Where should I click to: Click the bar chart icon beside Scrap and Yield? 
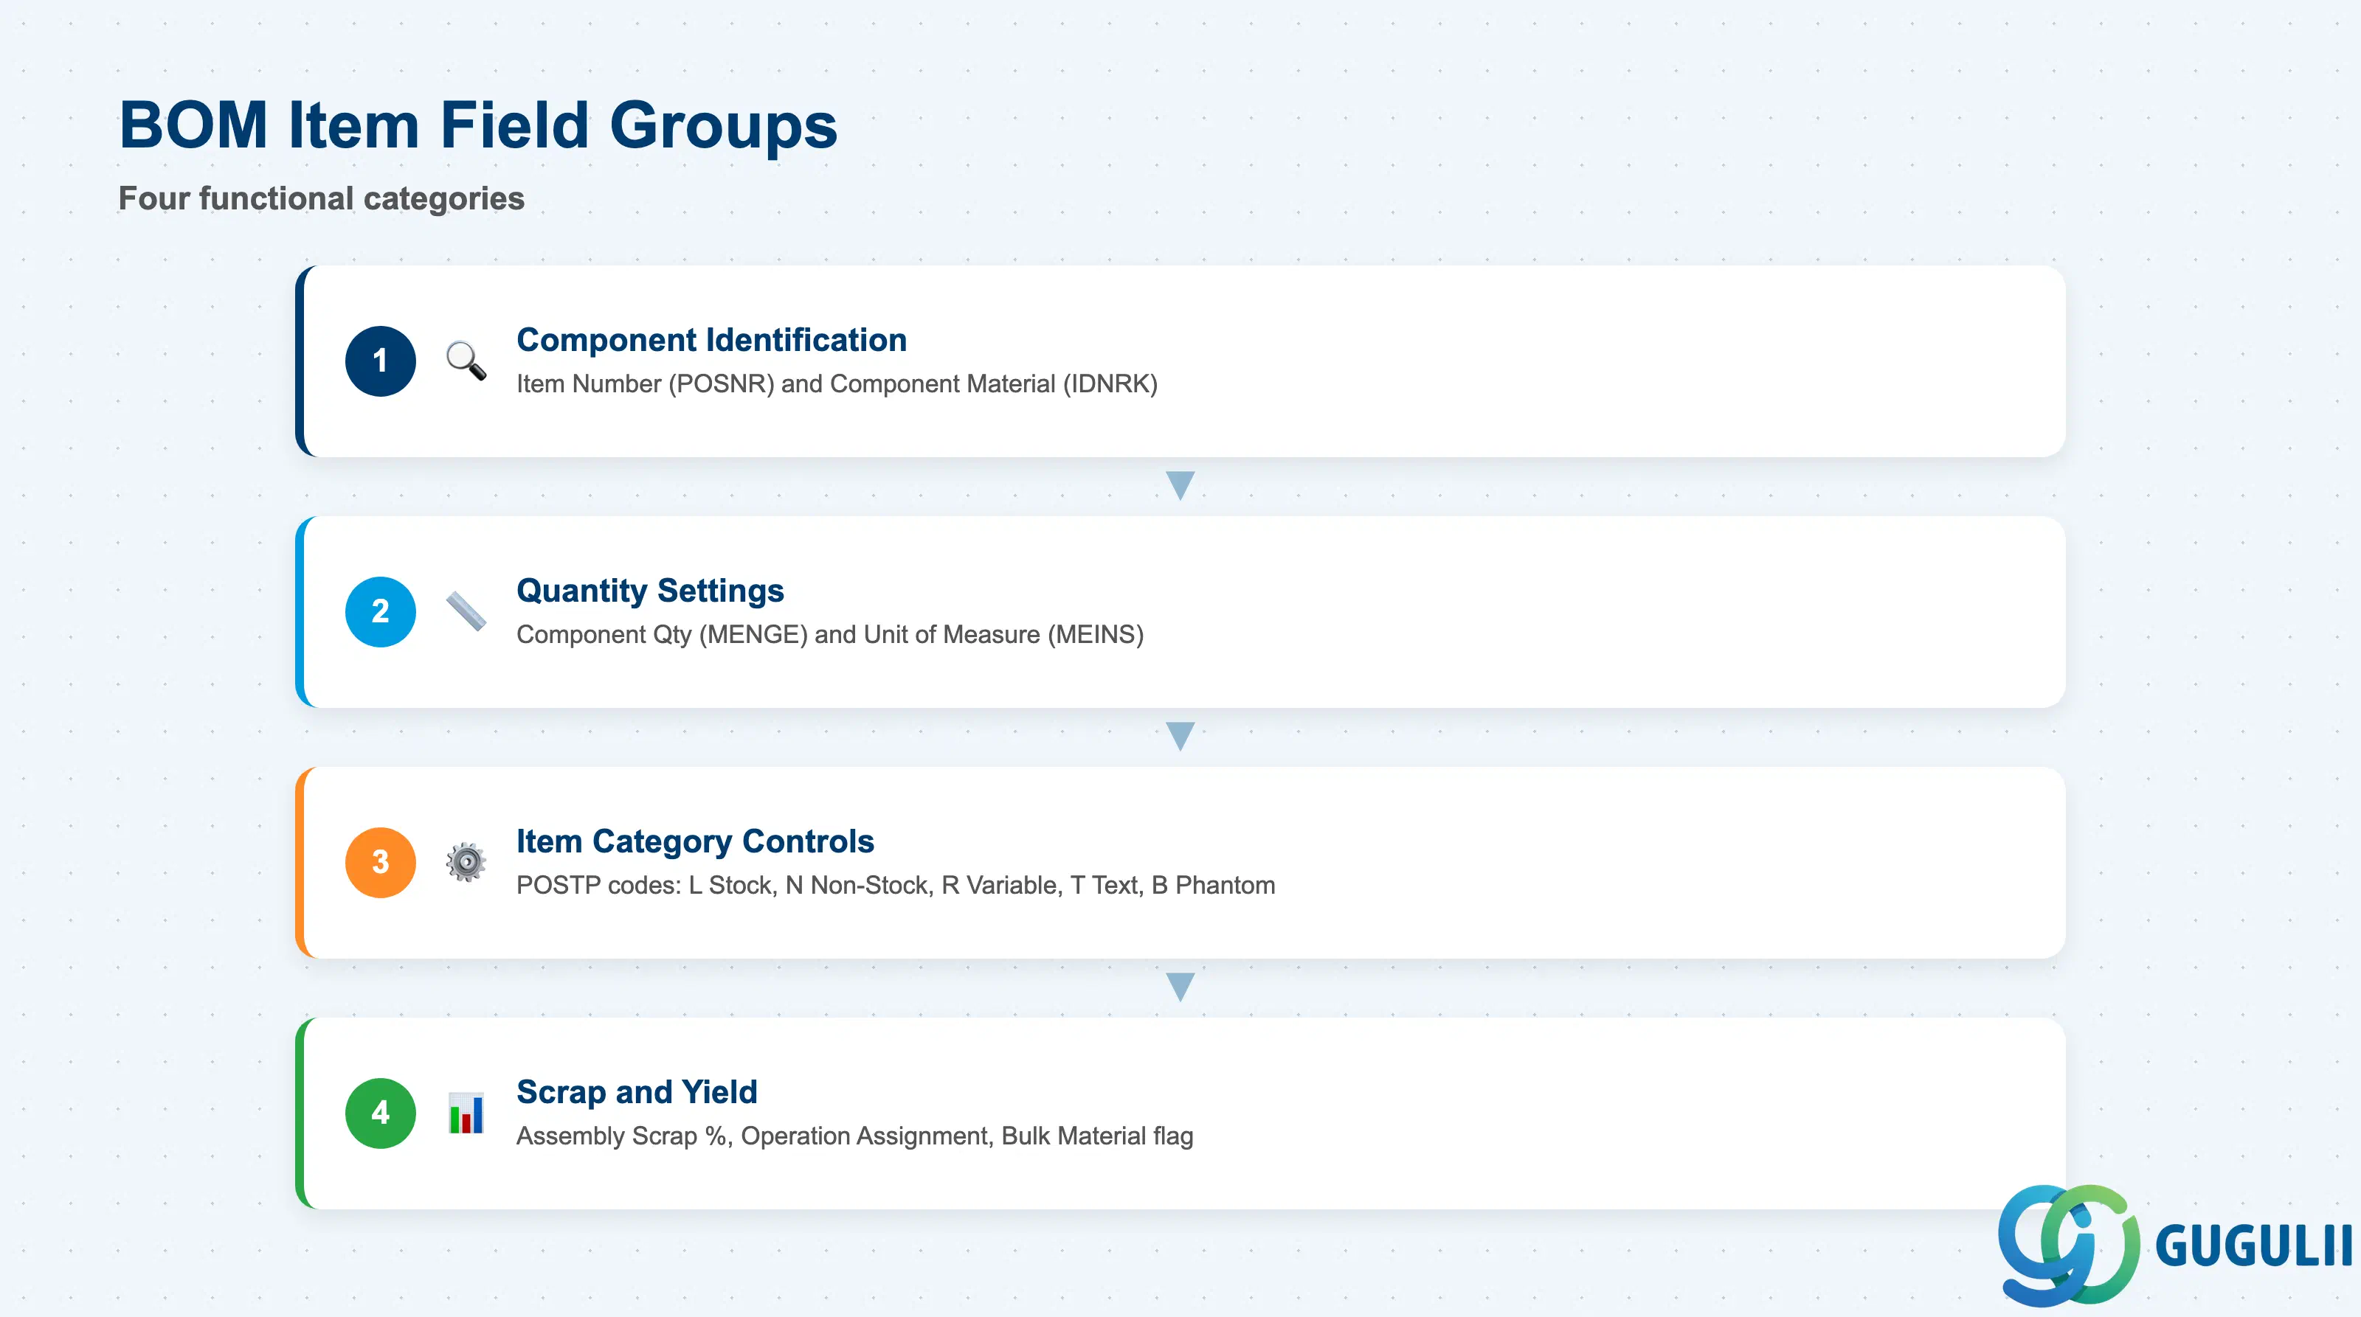[466, 1113]
